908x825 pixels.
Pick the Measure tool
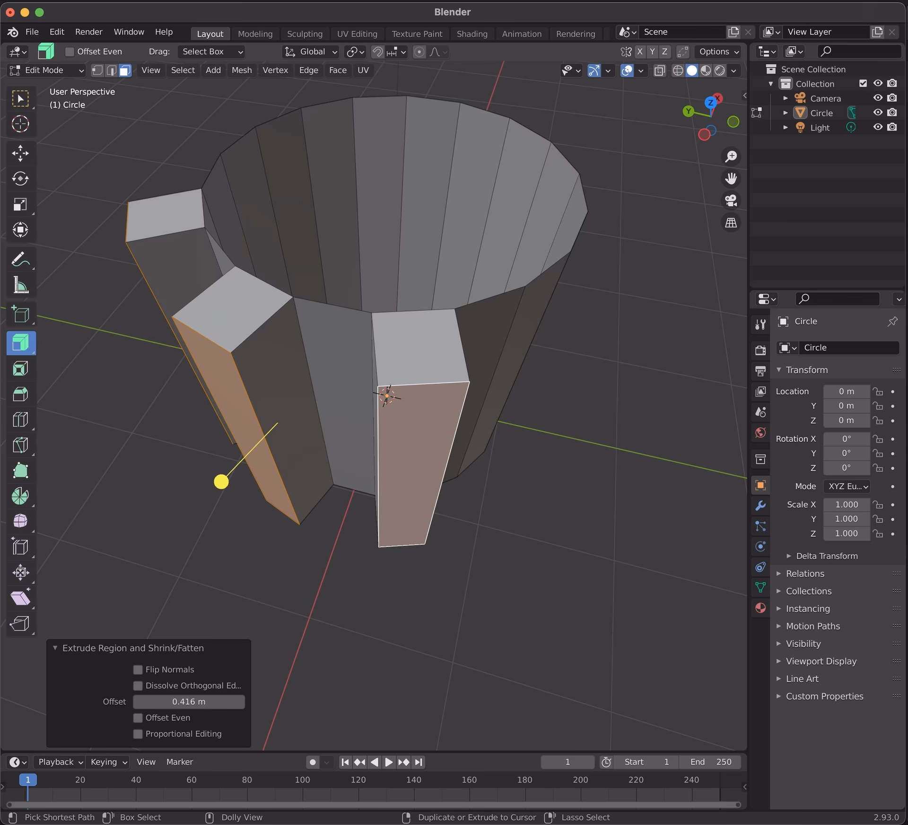[20, 285]
